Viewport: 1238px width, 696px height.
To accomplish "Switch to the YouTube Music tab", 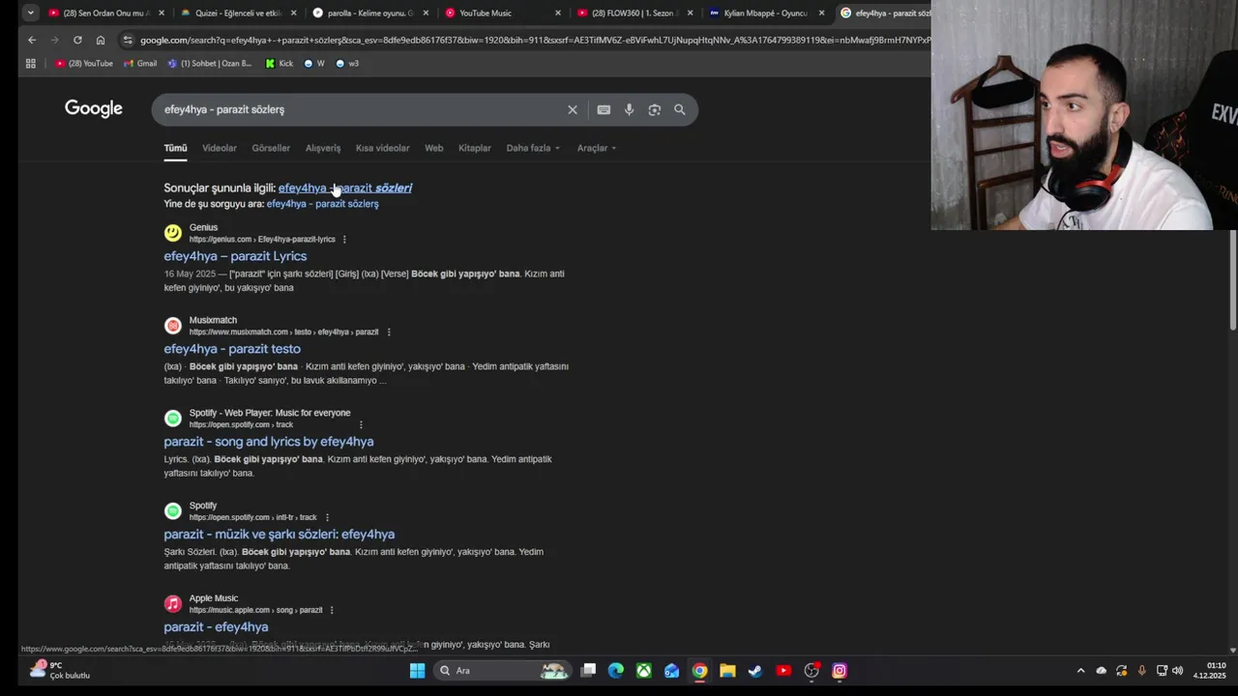I will (500, 13).
